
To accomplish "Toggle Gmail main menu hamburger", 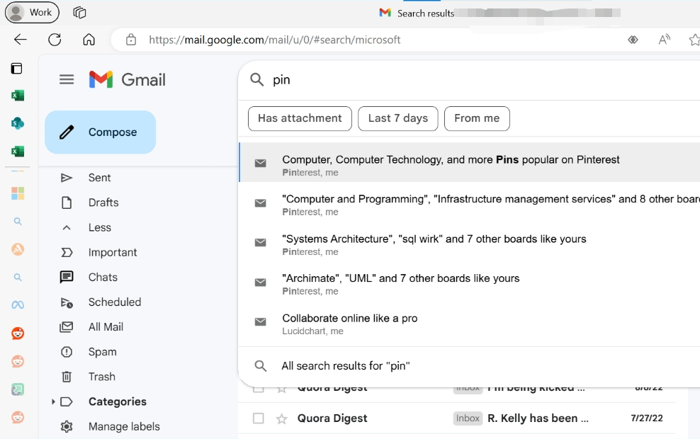I will pos(67,80).
